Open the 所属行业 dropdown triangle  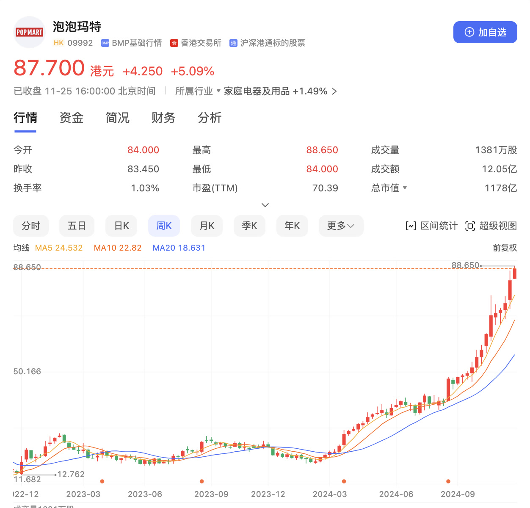(x=218, y=91)
